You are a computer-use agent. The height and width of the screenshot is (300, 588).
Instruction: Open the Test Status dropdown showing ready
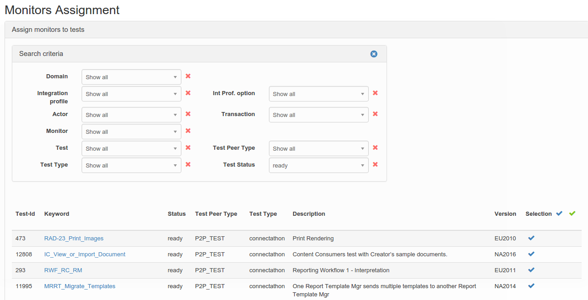[x=319, y=165]
